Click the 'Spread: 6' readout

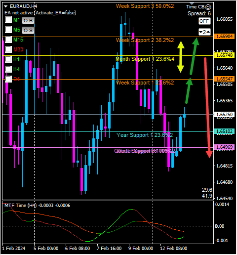coord(199,13)
